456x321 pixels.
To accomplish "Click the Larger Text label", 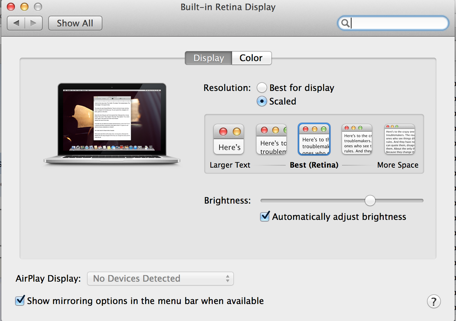I will (x=230, y=165).
